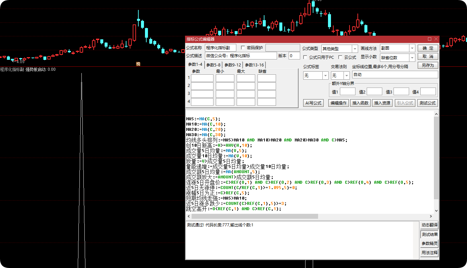
Task: Open the 用法注释 panel
Action: coord(430,253)
